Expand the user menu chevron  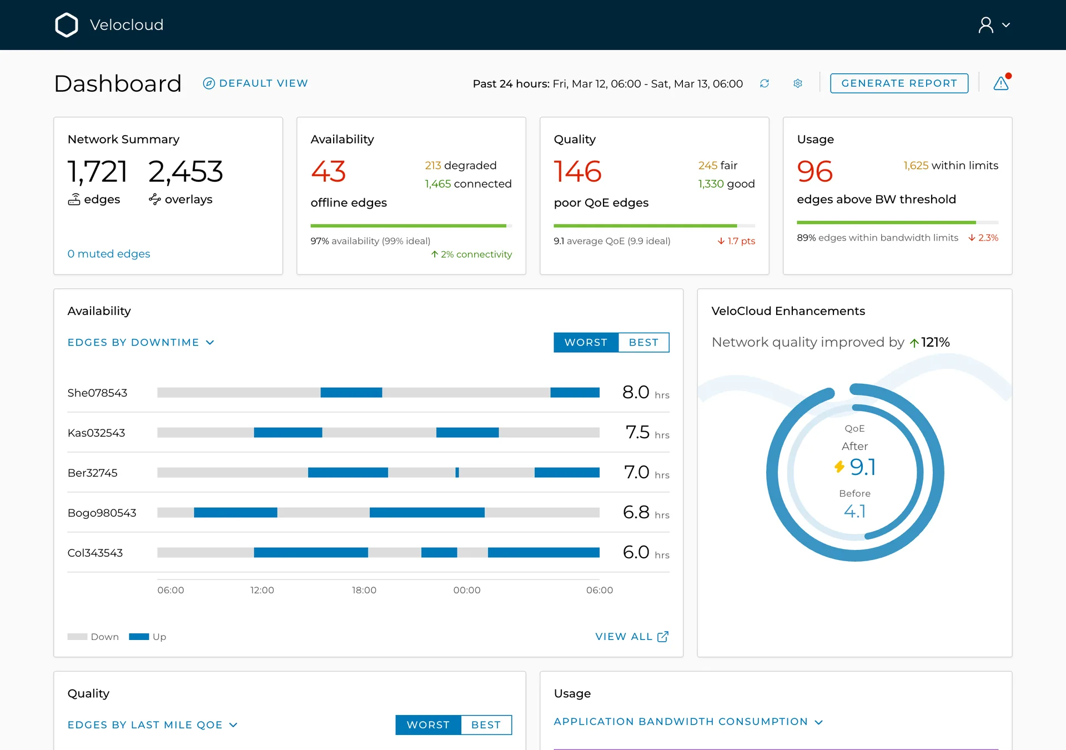tap(1006, 25)
